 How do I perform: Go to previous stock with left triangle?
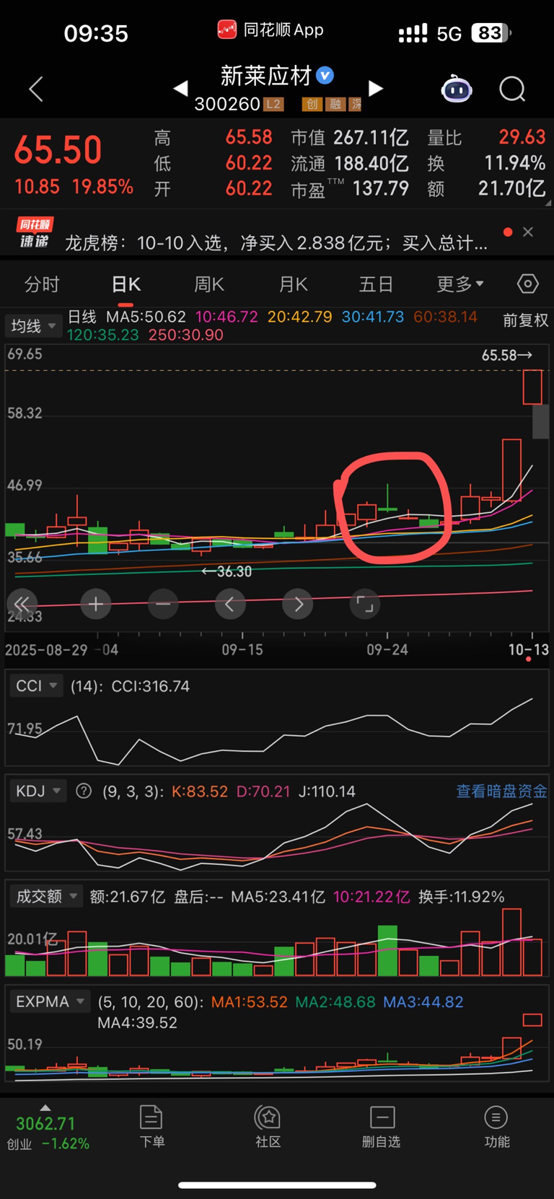[x=180, y=89]
